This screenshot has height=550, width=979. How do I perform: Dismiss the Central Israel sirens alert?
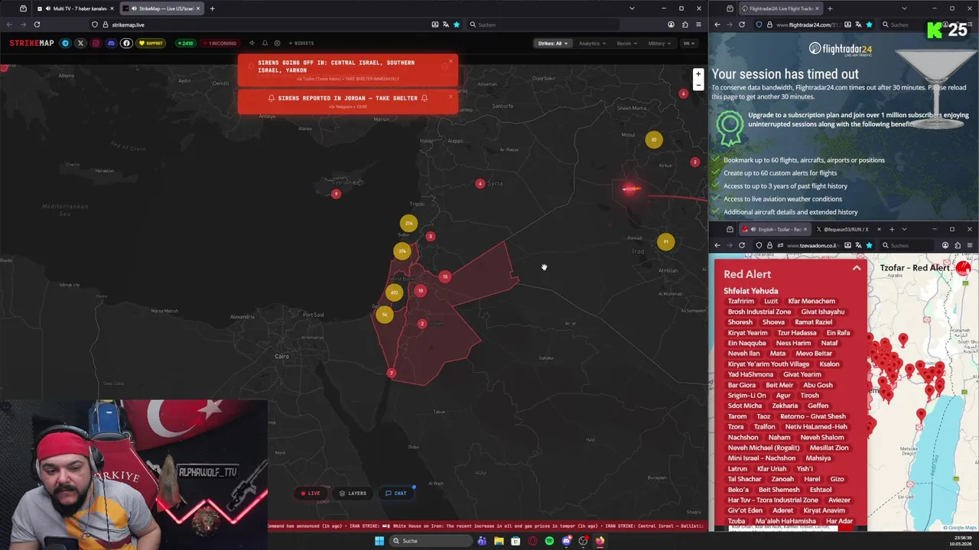pos(450,61)
